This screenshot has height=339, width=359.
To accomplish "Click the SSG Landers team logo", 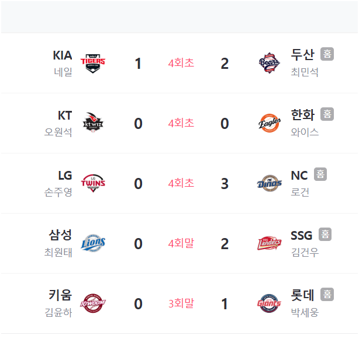I will pos(269,243).
